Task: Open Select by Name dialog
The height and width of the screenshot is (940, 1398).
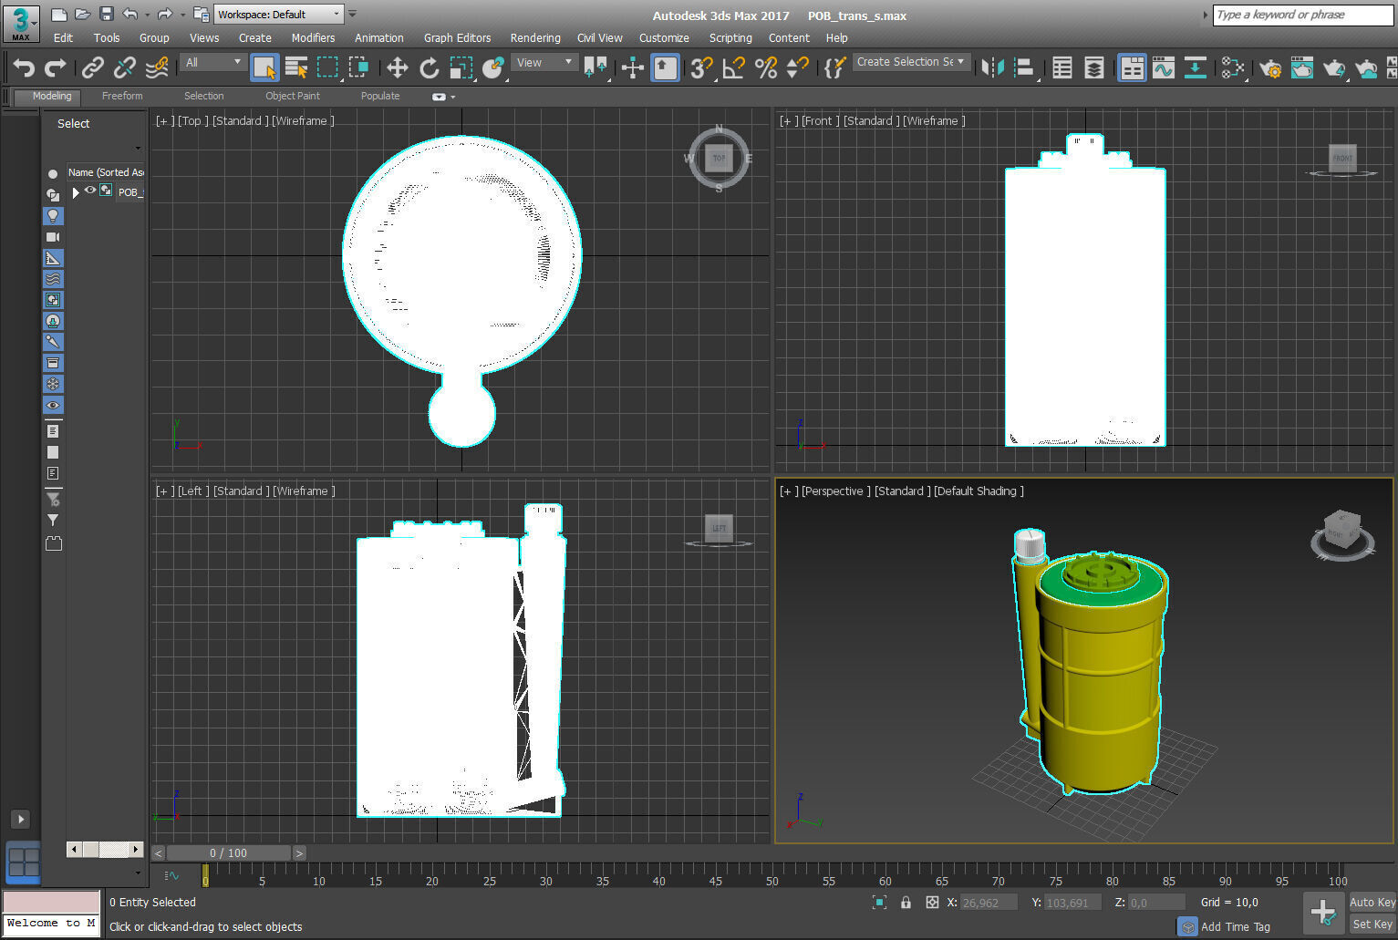Action: pos(296,67)
